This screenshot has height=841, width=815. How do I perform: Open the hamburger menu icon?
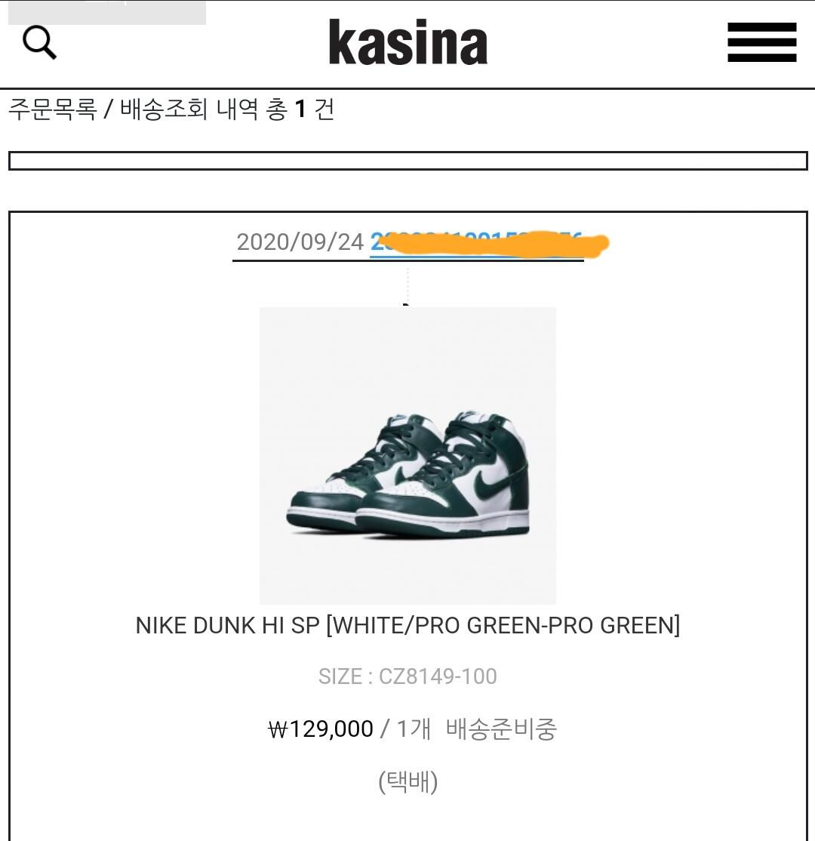click(x=761, y=42)
